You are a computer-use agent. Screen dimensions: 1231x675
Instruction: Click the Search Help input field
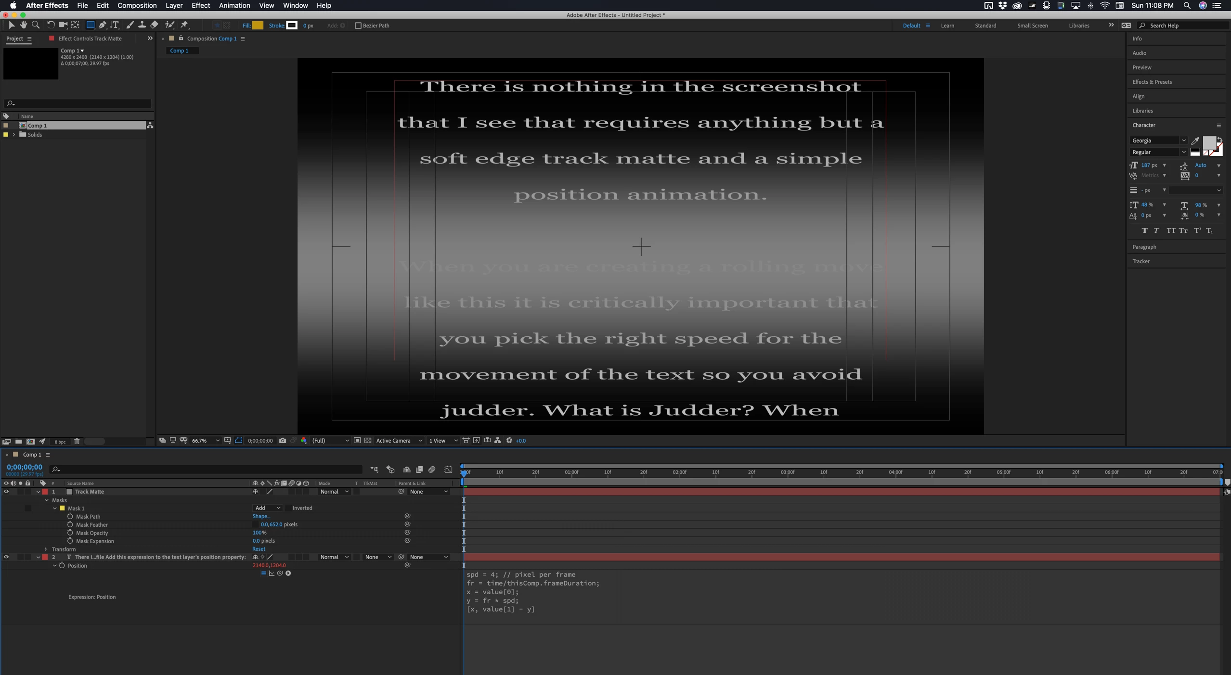click(1184, 25)
